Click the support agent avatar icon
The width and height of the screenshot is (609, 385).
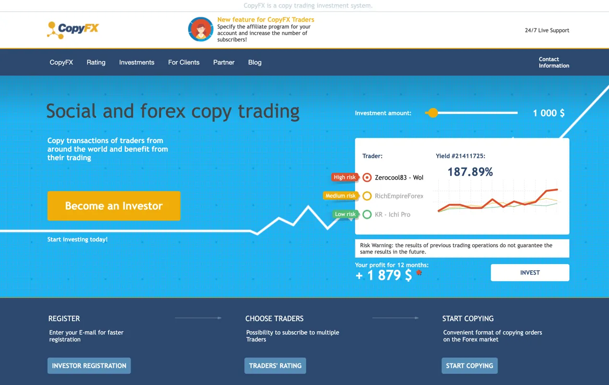[x=201, y=29]
